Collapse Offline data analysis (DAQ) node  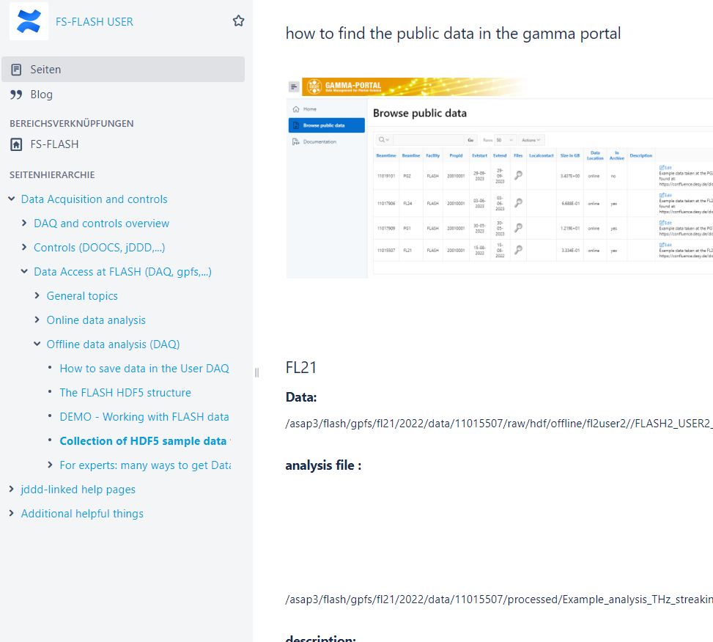coord(37,344)
